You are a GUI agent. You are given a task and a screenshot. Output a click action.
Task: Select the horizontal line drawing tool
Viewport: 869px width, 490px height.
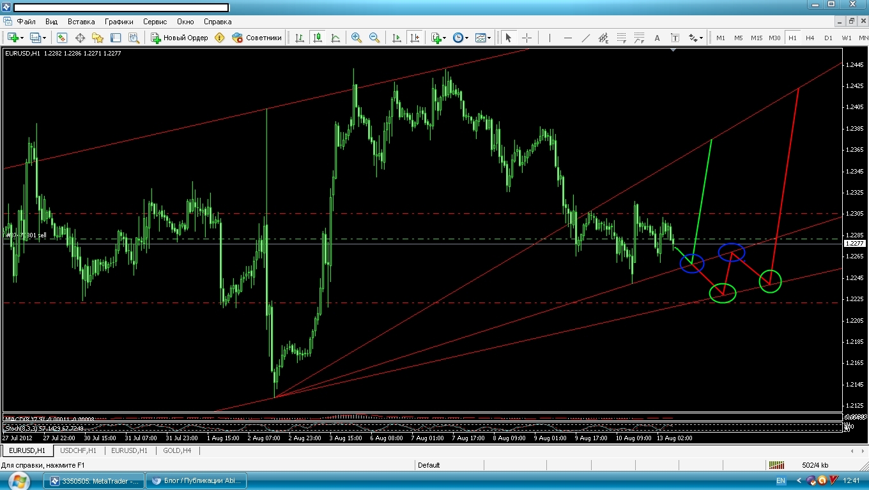point(567,38)
